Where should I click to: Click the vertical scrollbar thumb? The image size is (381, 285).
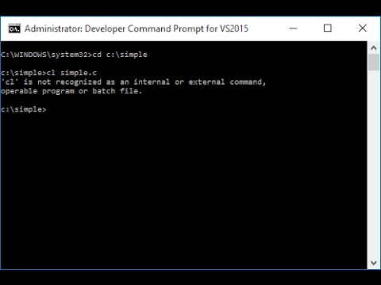point(374,63)
